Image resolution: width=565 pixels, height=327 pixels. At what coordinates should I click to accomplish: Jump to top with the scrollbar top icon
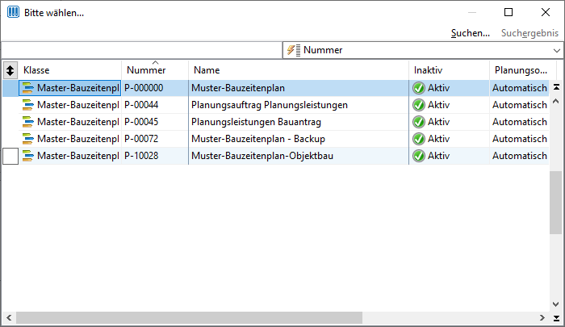[556, 87]
